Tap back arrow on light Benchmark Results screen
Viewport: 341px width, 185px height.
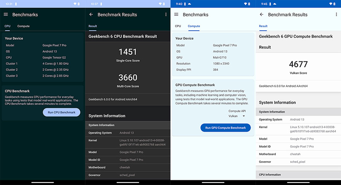point(261,14)
